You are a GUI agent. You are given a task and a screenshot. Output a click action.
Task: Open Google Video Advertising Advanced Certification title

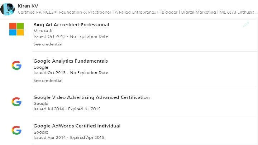(x=91, y=97)
